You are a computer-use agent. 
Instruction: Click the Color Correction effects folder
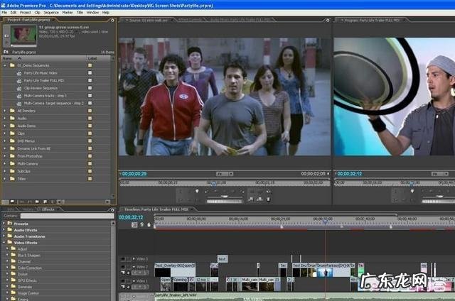point(30,268)
